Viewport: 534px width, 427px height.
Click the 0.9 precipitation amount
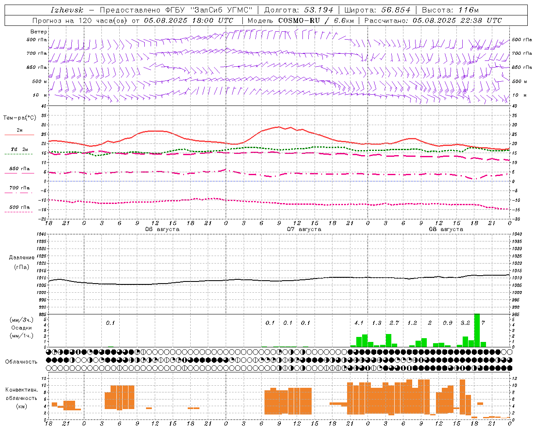tap(448, 323)
